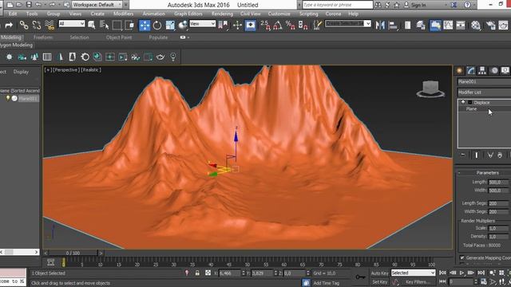Activate the Select and Scale tool
The height and width of the screenshot is (287, 511).
tap(170, 25)
